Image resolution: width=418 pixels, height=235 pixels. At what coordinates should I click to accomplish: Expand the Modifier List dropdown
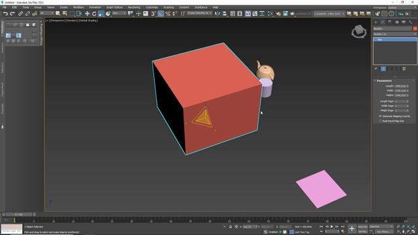pyautogui.click(x=394, y=34)
